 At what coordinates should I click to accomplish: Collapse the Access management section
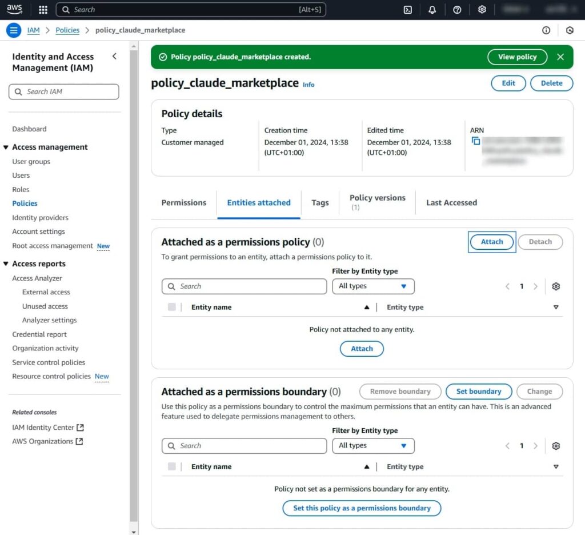6,147
